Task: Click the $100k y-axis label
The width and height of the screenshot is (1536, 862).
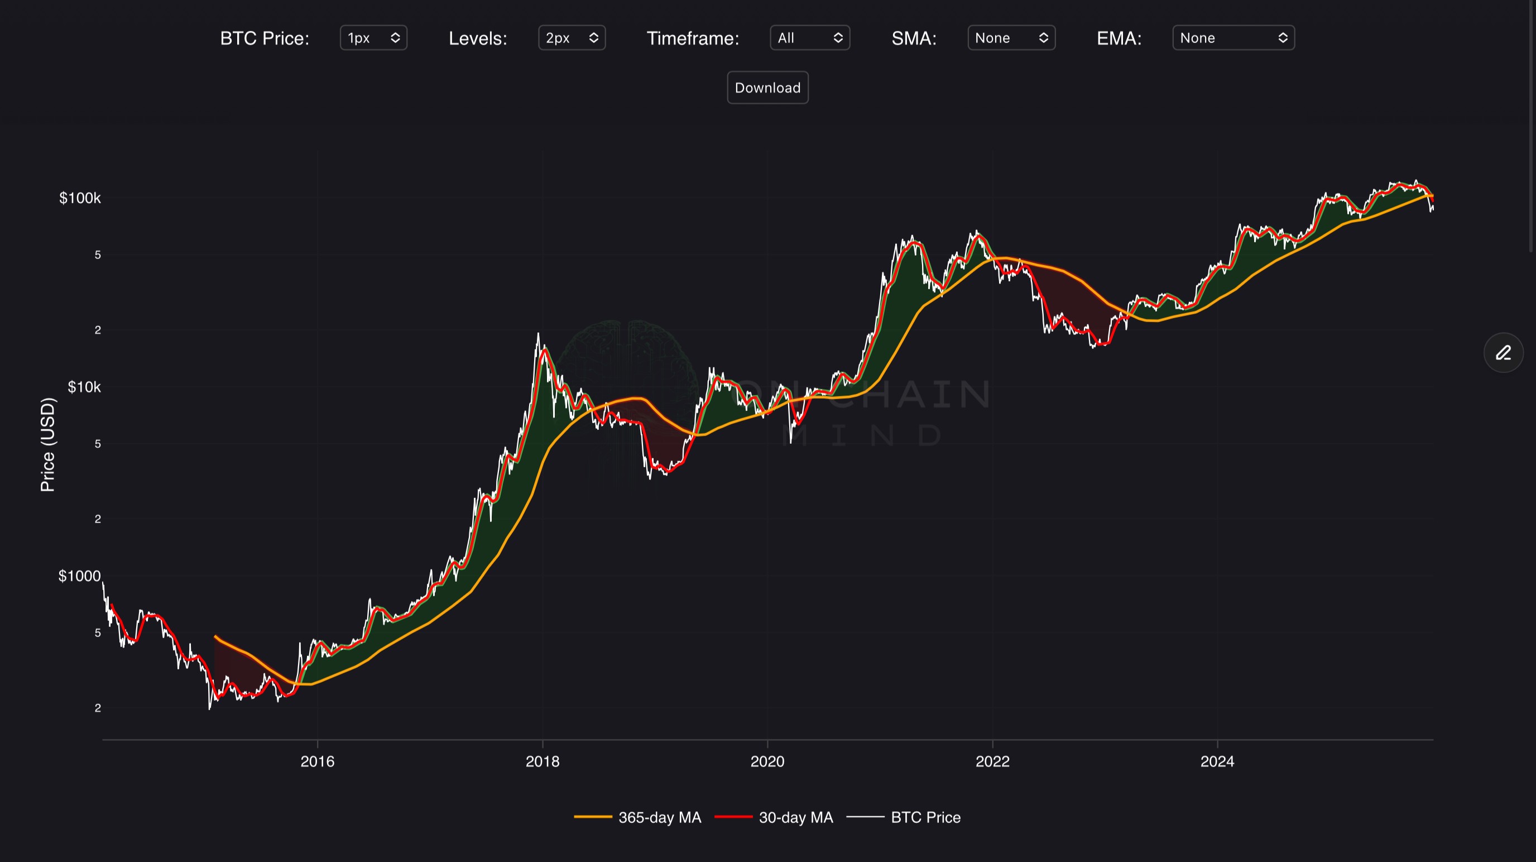Action: [x=80, y=198]
